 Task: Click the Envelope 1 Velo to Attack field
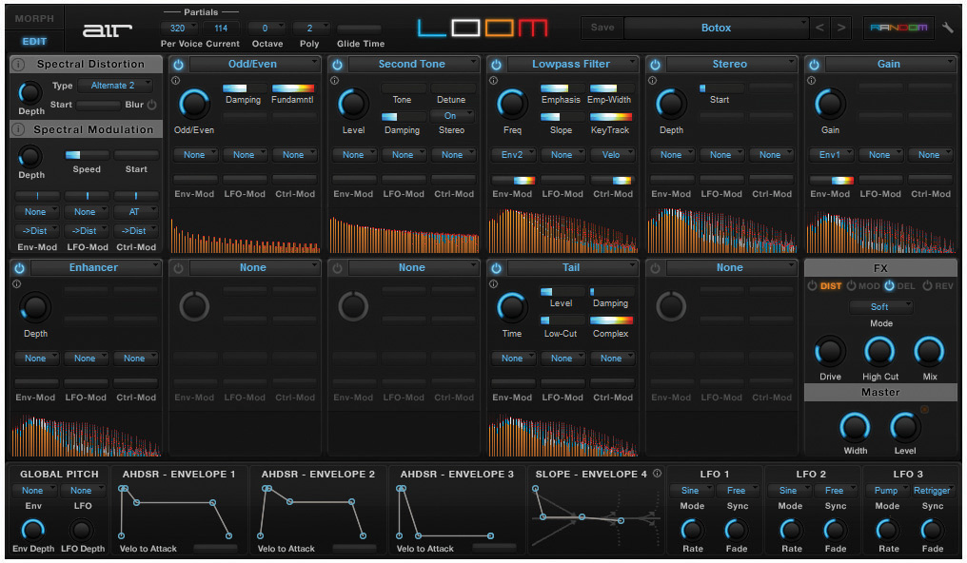tap(215, 548)
